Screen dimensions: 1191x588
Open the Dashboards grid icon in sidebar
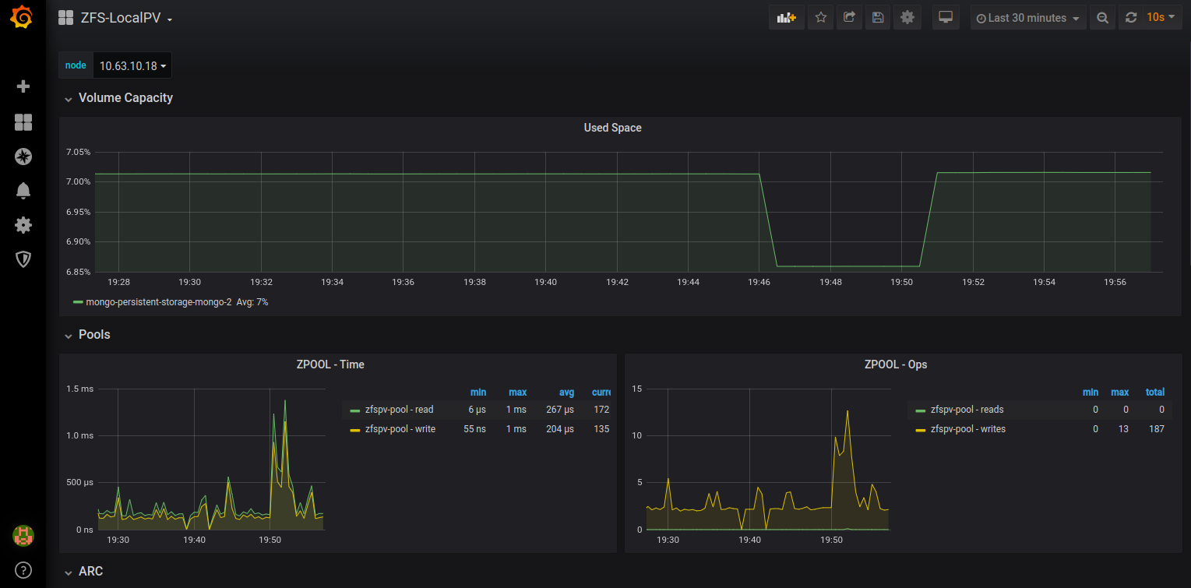[x=23, y=122]
